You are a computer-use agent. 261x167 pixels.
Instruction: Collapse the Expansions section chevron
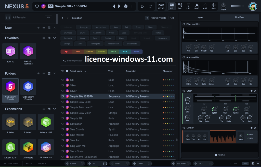pyautogui.click(x=55, y=109)
